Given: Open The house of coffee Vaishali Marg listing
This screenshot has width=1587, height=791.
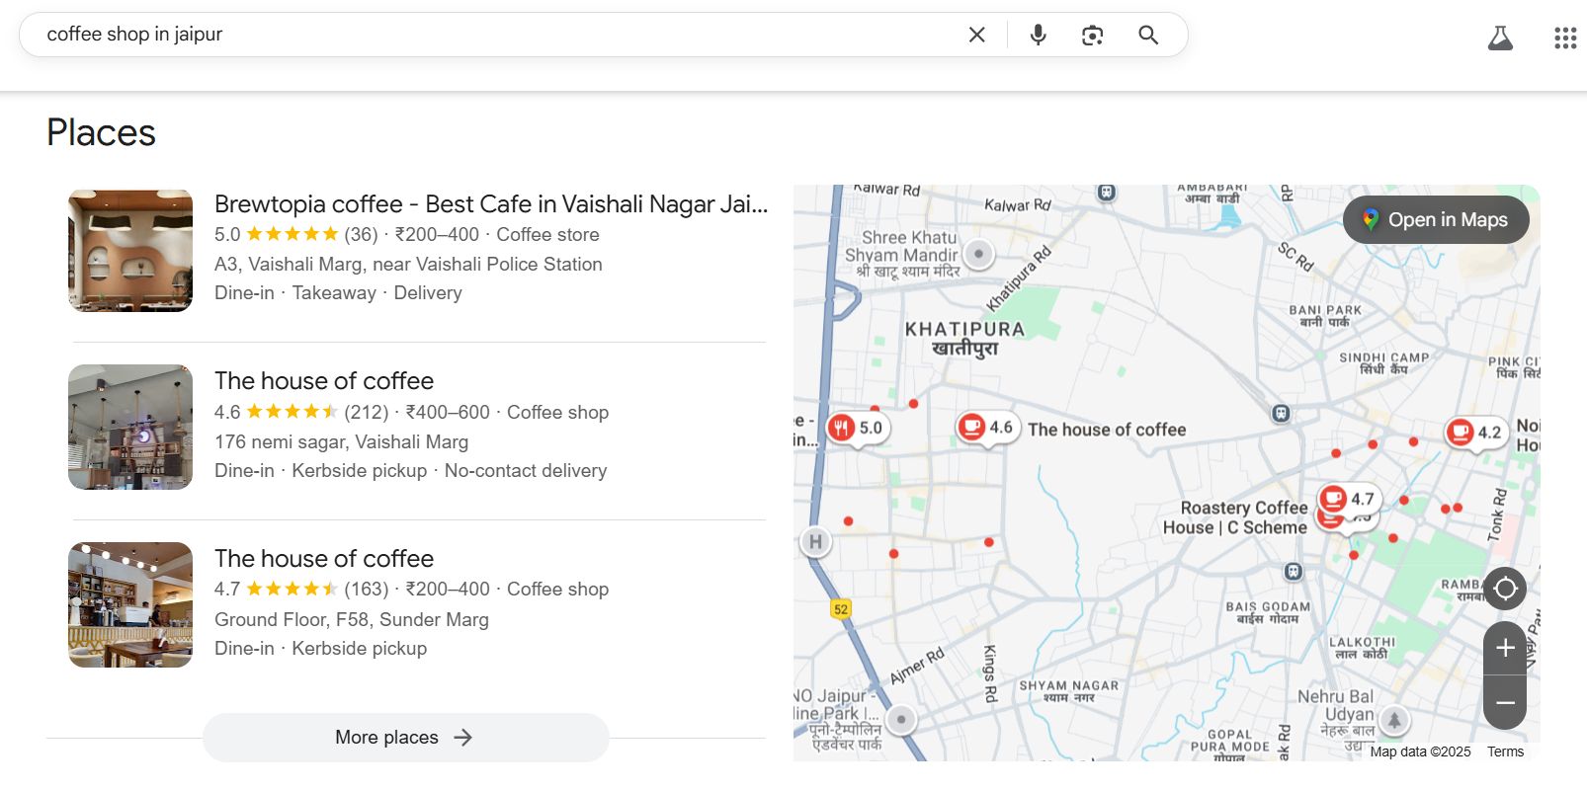Looking at the screenshot, I should 324,381.
